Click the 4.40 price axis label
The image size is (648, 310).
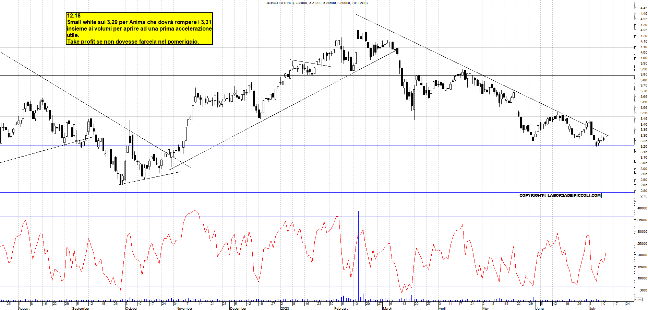pos(643,13)
